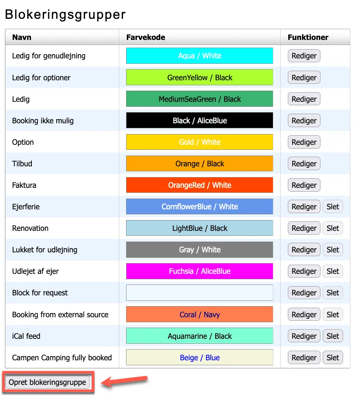Click Slet for Booking from external source

tap(333, 315)
